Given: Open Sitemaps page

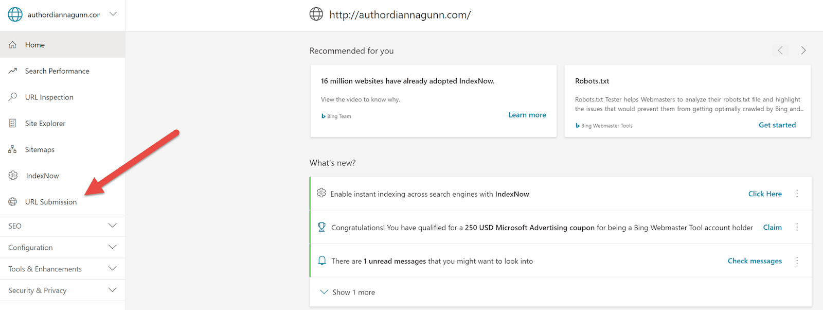Looking at the screenshot, I should click(62, 150).
